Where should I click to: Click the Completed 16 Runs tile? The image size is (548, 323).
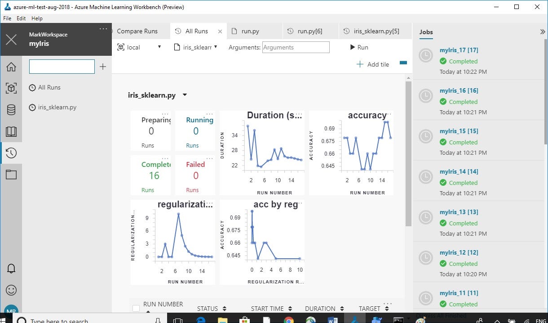[150, 175]
